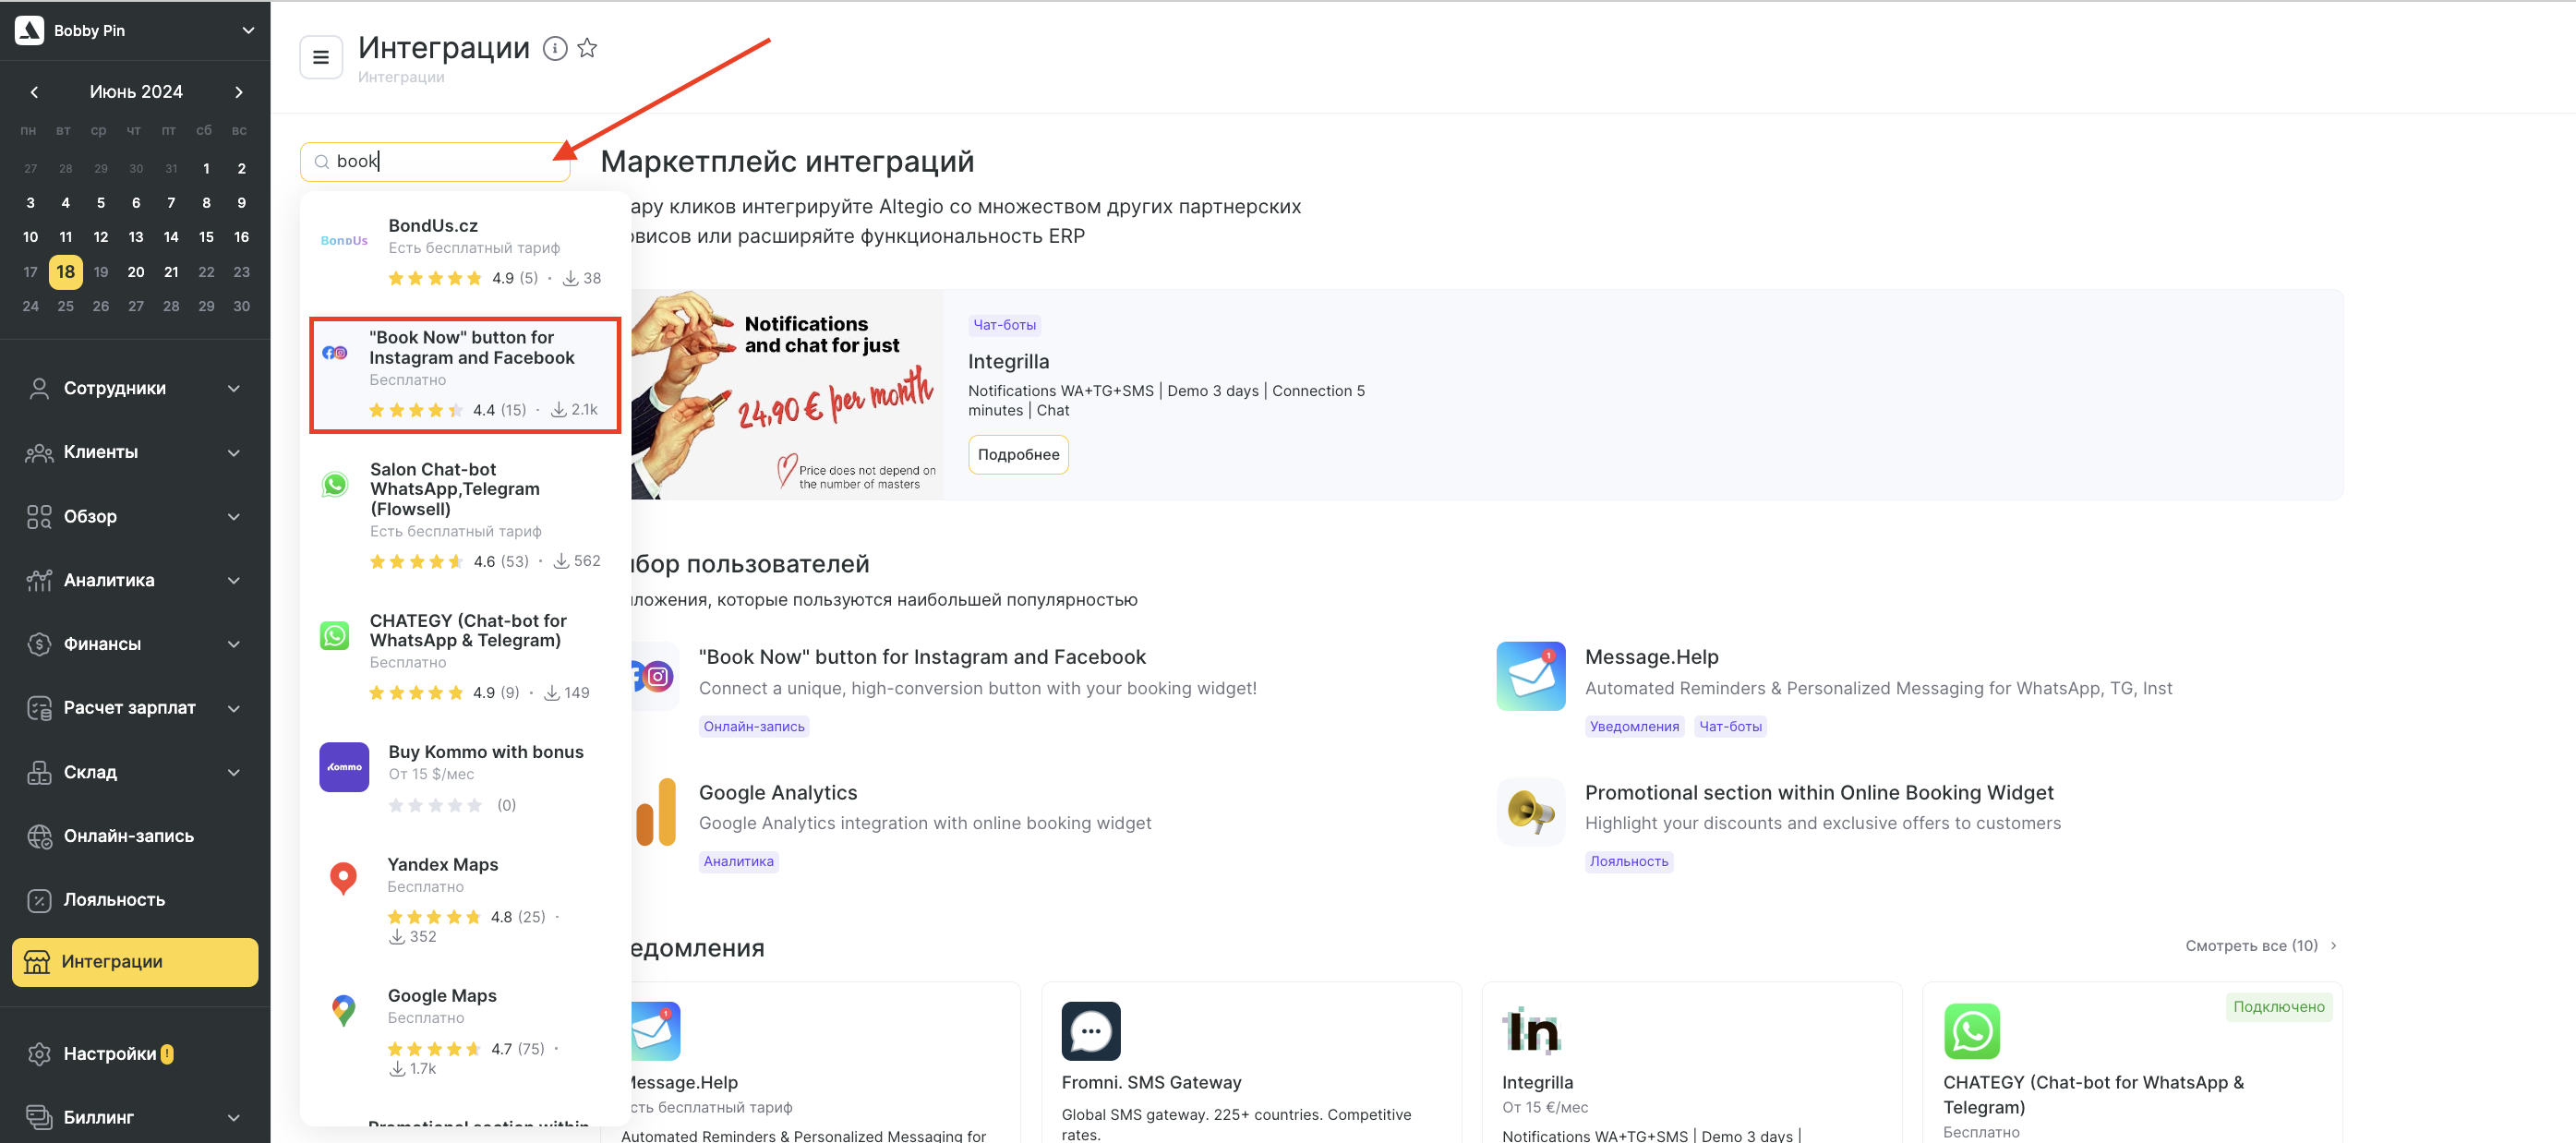Select BondUs.cz search result
Viewport: 2576px width, 1143px height.
pos(465,251)
